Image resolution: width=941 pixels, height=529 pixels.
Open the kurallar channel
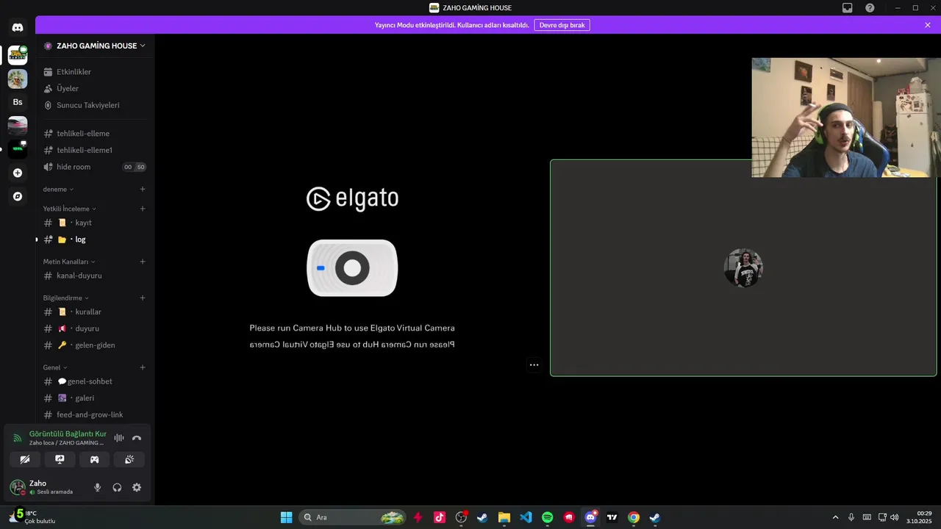(x=94, y=312)
